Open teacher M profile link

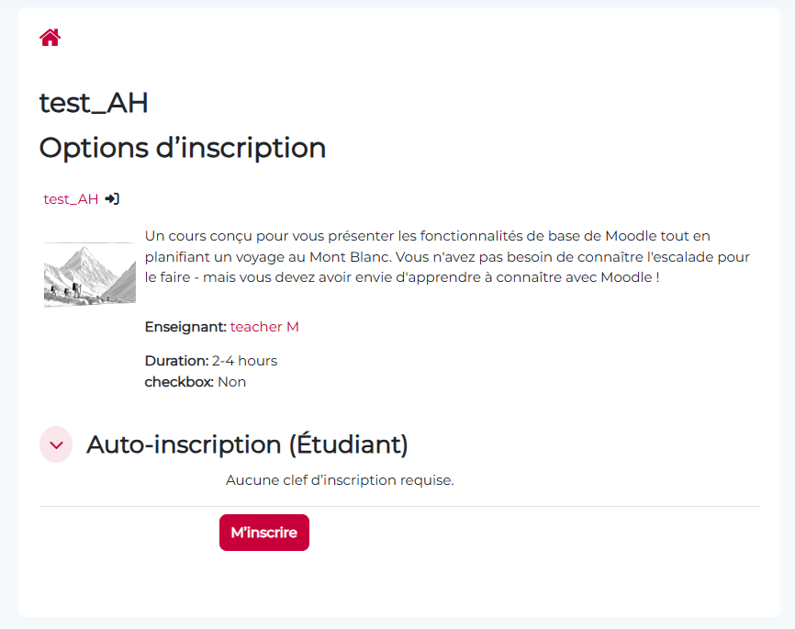[x=264, y=327]
